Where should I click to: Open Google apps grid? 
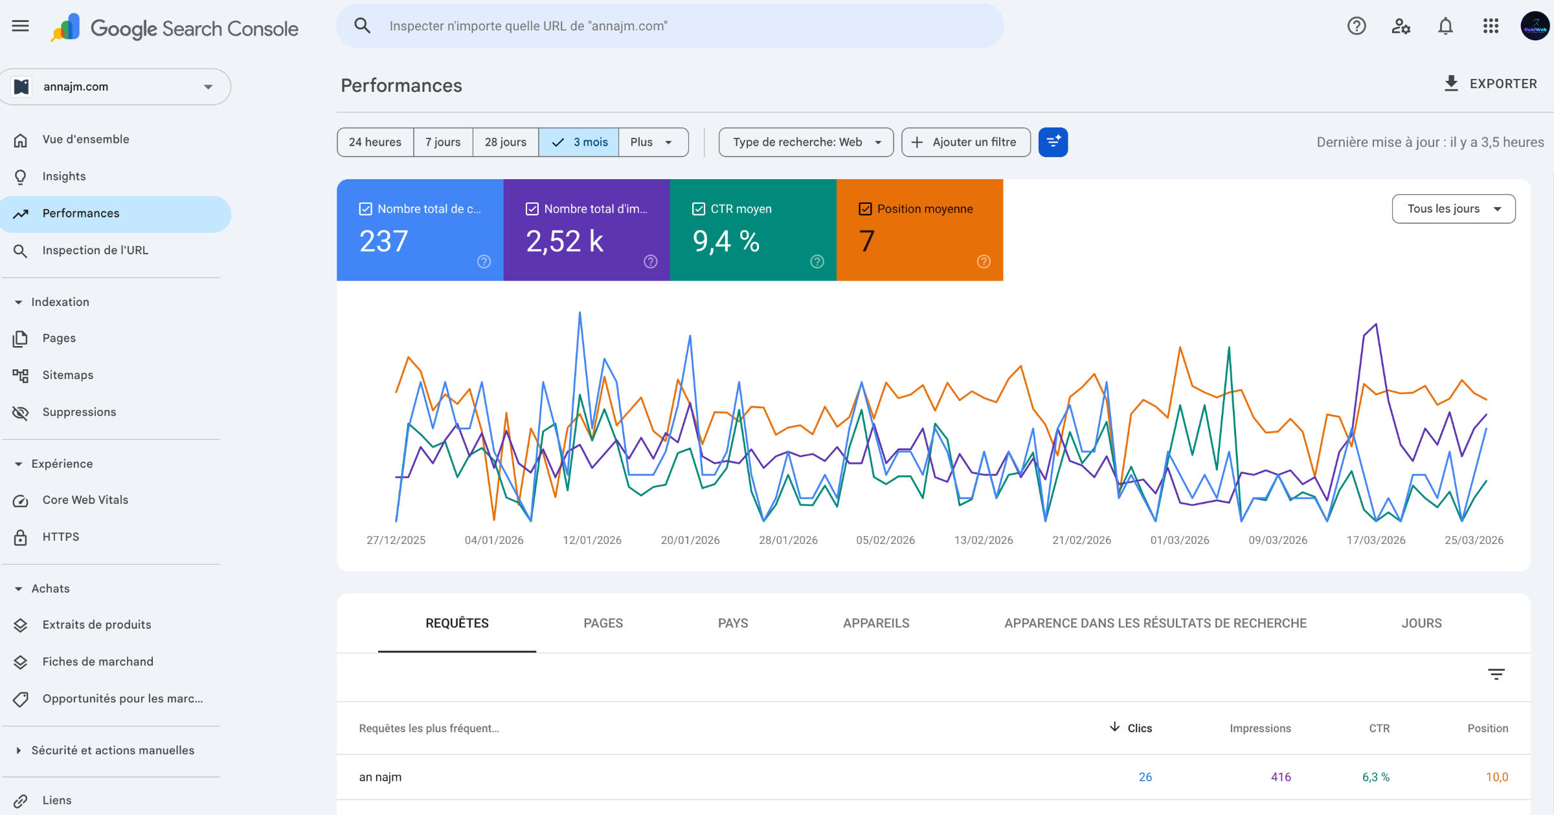tap(1491, 26)
